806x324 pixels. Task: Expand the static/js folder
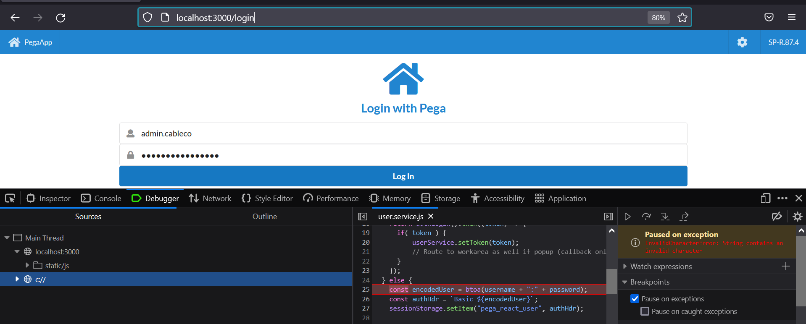tap(27, 265)
